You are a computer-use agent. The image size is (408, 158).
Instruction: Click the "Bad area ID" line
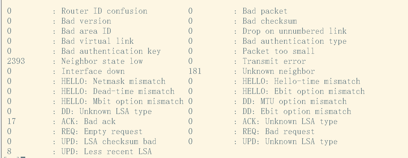[86, 31]
